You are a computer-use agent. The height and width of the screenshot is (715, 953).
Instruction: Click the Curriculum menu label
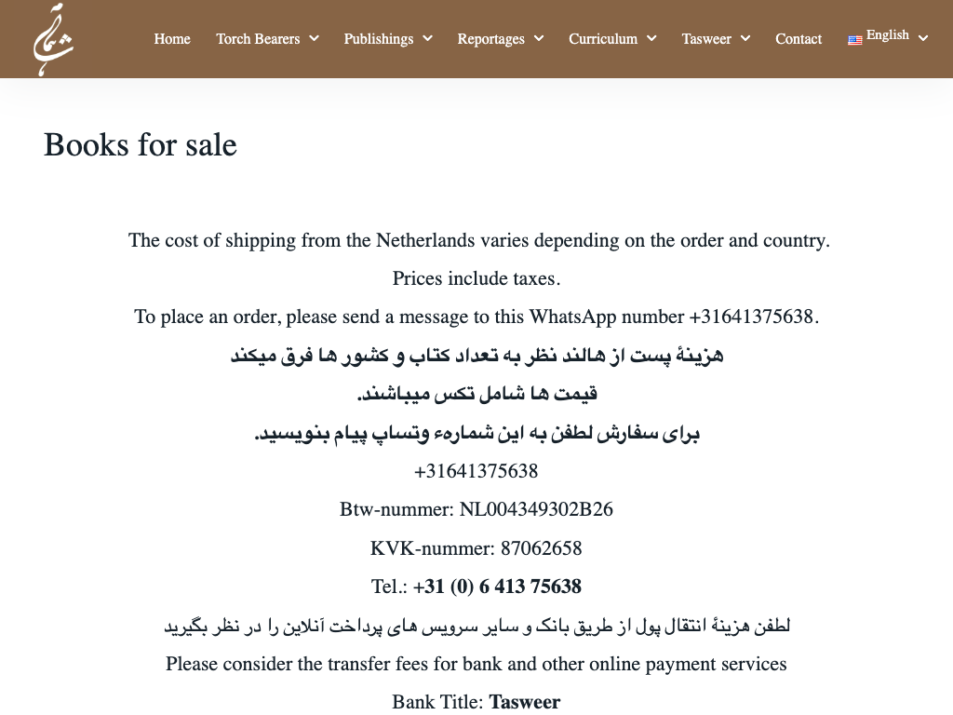tap(603, 39)
